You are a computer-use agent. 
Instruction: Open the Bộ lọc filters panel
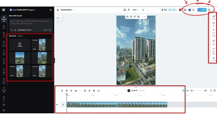(4, 98)
